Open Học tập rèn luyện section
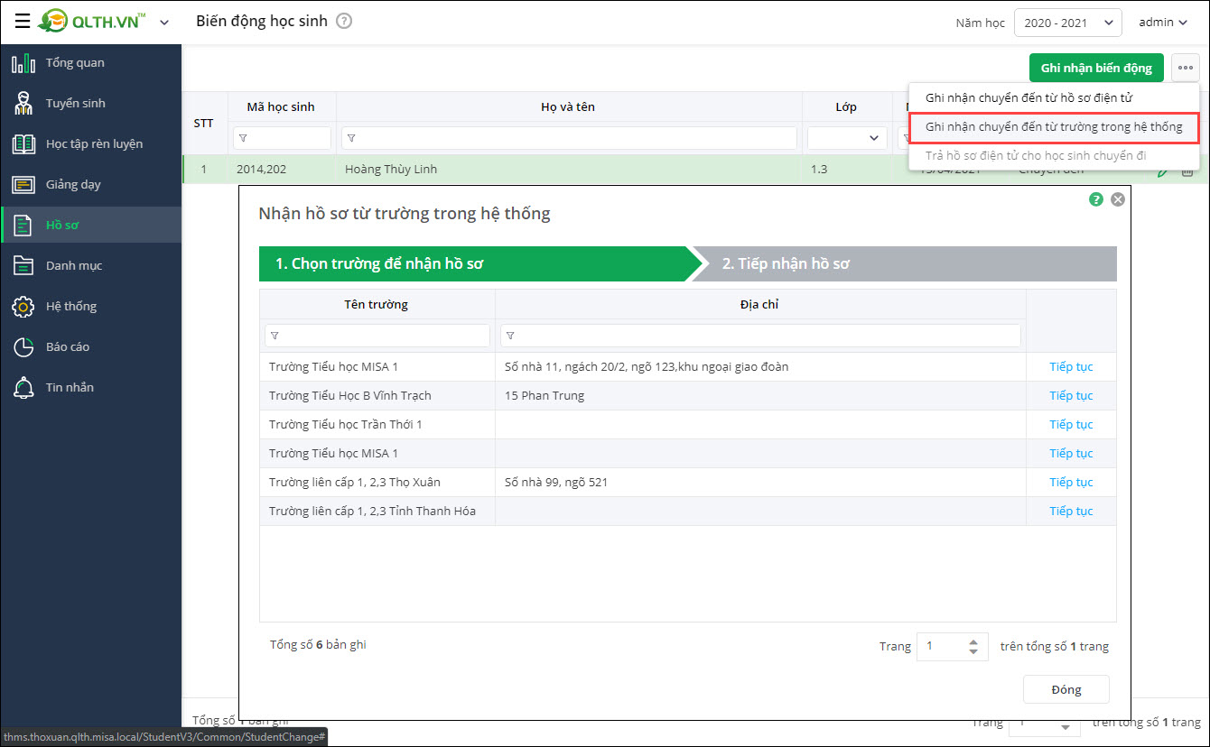Screen dimensions: 1210x747 (x=90, y=144)
